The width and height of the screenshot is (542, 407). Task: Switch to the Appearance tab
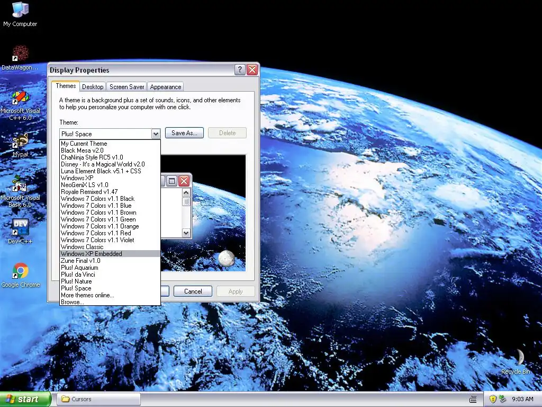[x=165, y=87]
